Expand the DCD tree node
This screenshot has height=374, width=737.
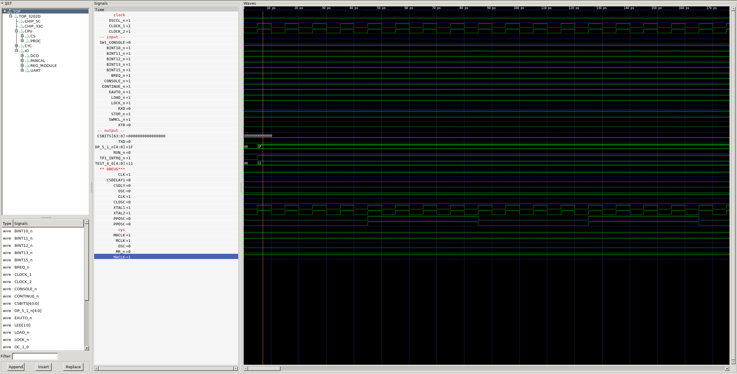tap(22, 55)
